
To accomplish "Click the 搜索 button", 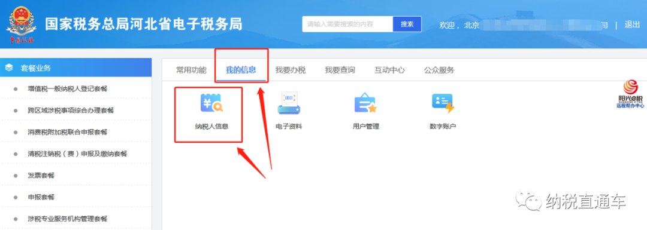I will (x=407, y=24).
